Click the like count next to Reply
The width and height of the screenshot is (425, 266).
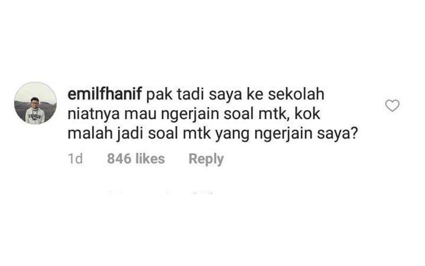136,159
